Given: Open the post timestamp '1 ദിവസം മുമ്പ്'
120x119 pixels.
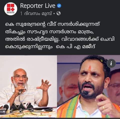Looking at the screenshot, I should pyautogui.click(x=36, y=13).
